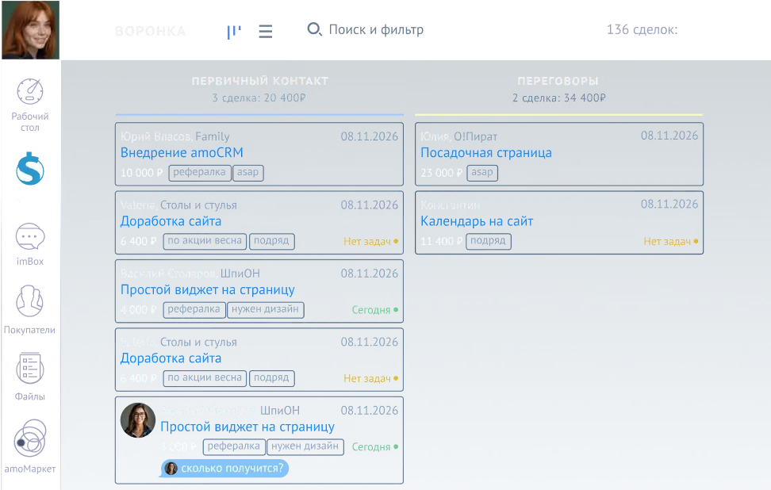Switch to pipeline column view icon

tap(234, 32)
